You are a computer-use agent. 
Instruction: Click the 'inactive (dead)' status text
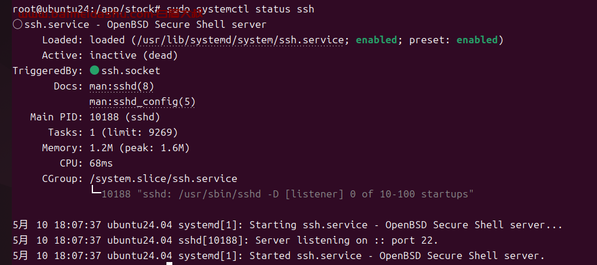pos(134,56)
